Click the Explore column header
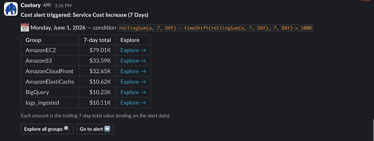Screen dimensions: 374x141 [133, 40]
